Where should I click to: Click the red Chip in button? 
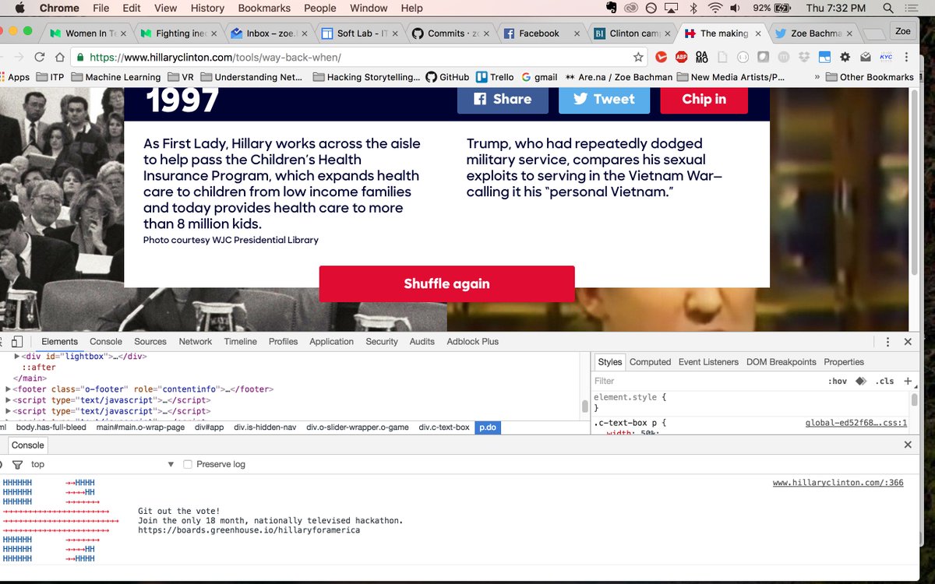[x=704, y=99]
